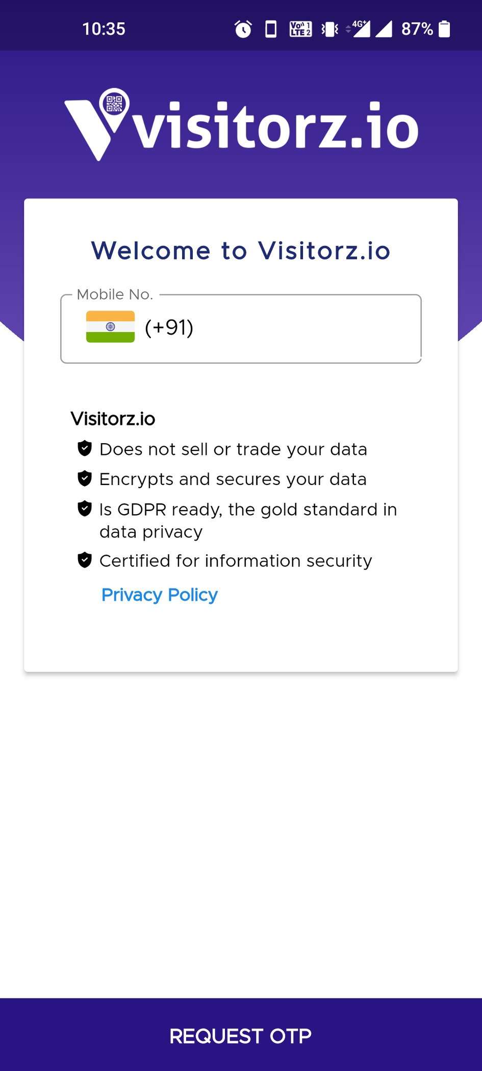Tap the 'Welcome to Visitorz.io' heading

(x=241, y=251)
